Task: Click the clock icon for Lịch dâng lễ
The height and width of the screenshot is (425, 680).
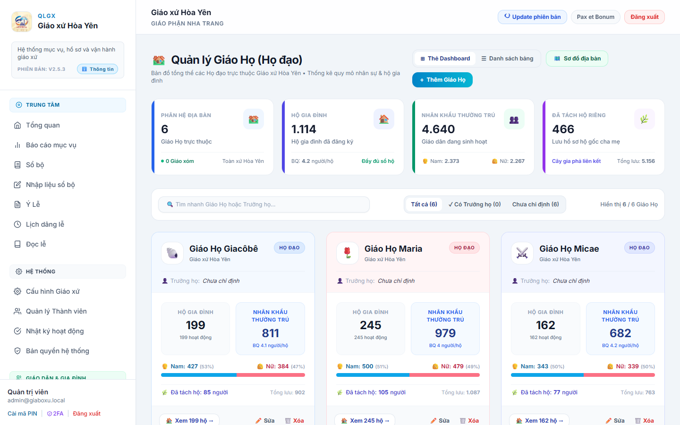Action: [17, 224]
